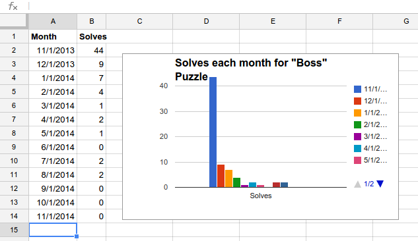Select the green 2/1/2 legend entry
Screen dimensions: 418x241
[x=370, y=124]
